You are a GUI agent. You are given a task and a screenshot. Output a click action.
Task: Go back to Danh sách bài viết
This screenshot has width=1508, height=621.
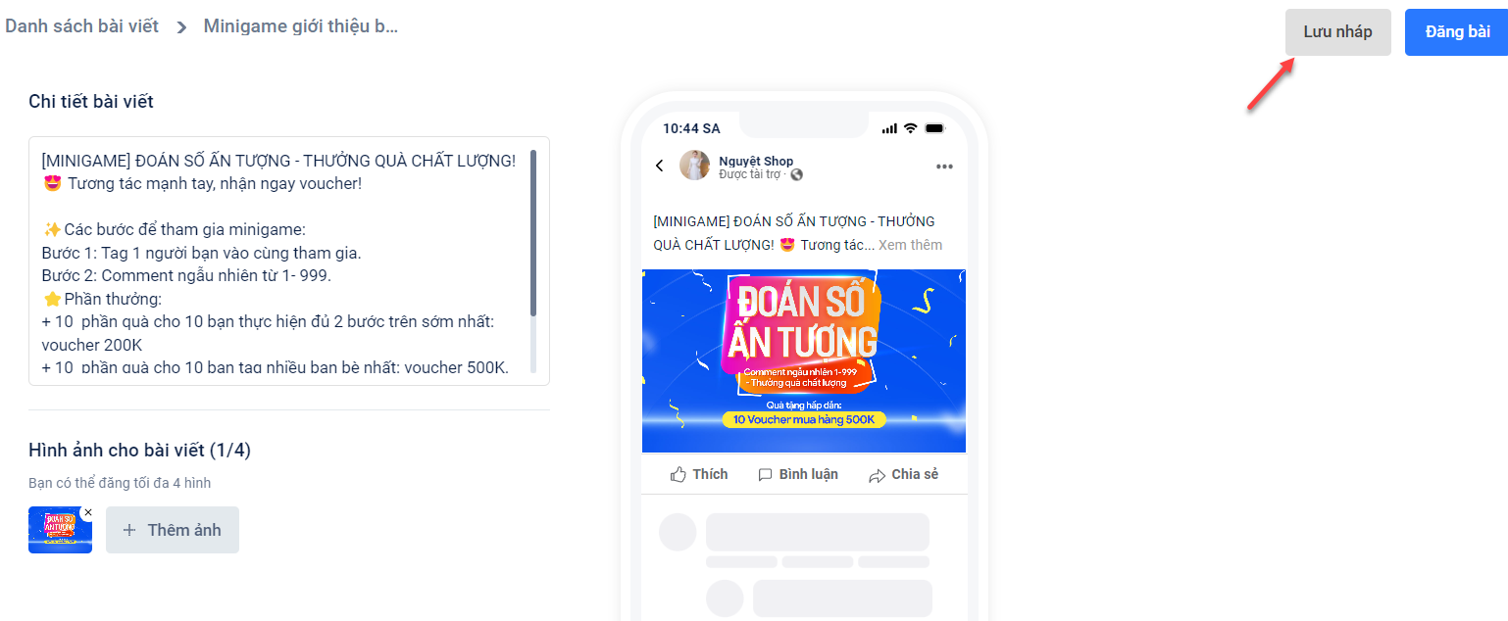click(81, 26)
